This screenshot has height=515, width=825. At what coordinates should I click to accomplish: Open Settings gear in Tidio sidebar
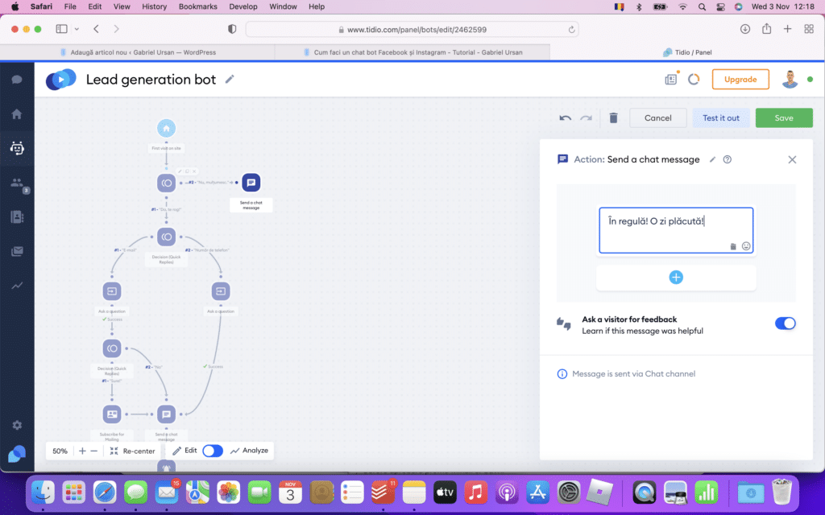(17, 425)
